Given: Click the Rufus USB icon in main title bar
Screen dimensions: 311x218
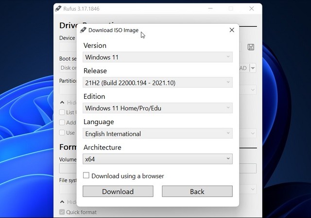Looking at the screenshot, I should click(58, 8).
